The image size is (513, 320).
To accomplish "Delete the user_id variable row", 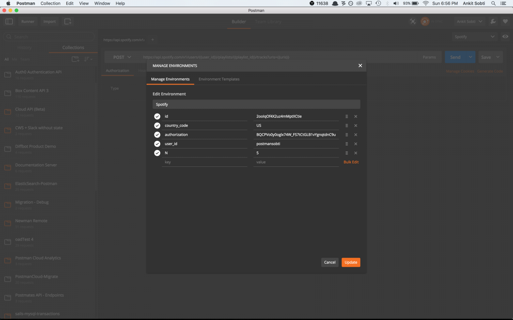I will [356, 144].
